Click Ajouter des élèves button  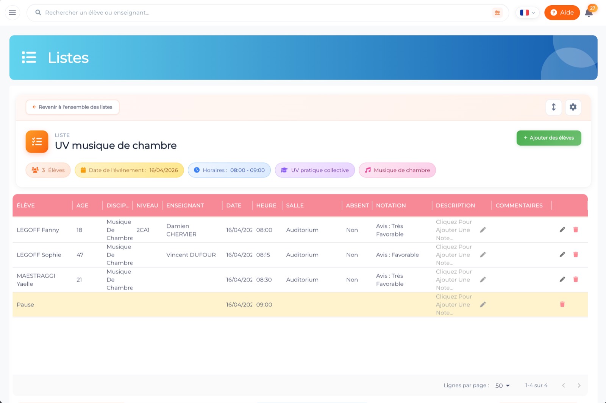[549, 138]
